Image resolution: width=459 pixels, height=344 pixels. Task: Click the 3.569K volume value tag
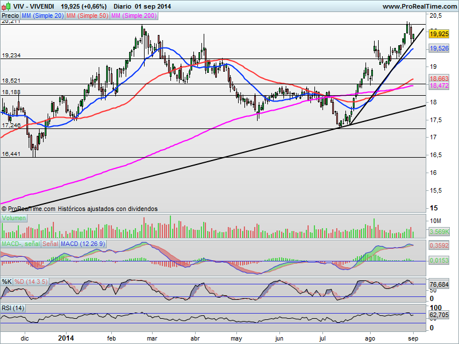(x=439, y=232)
